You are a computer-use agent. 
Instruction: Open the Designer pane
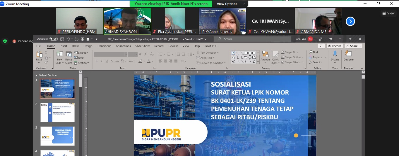click(348, 56)
